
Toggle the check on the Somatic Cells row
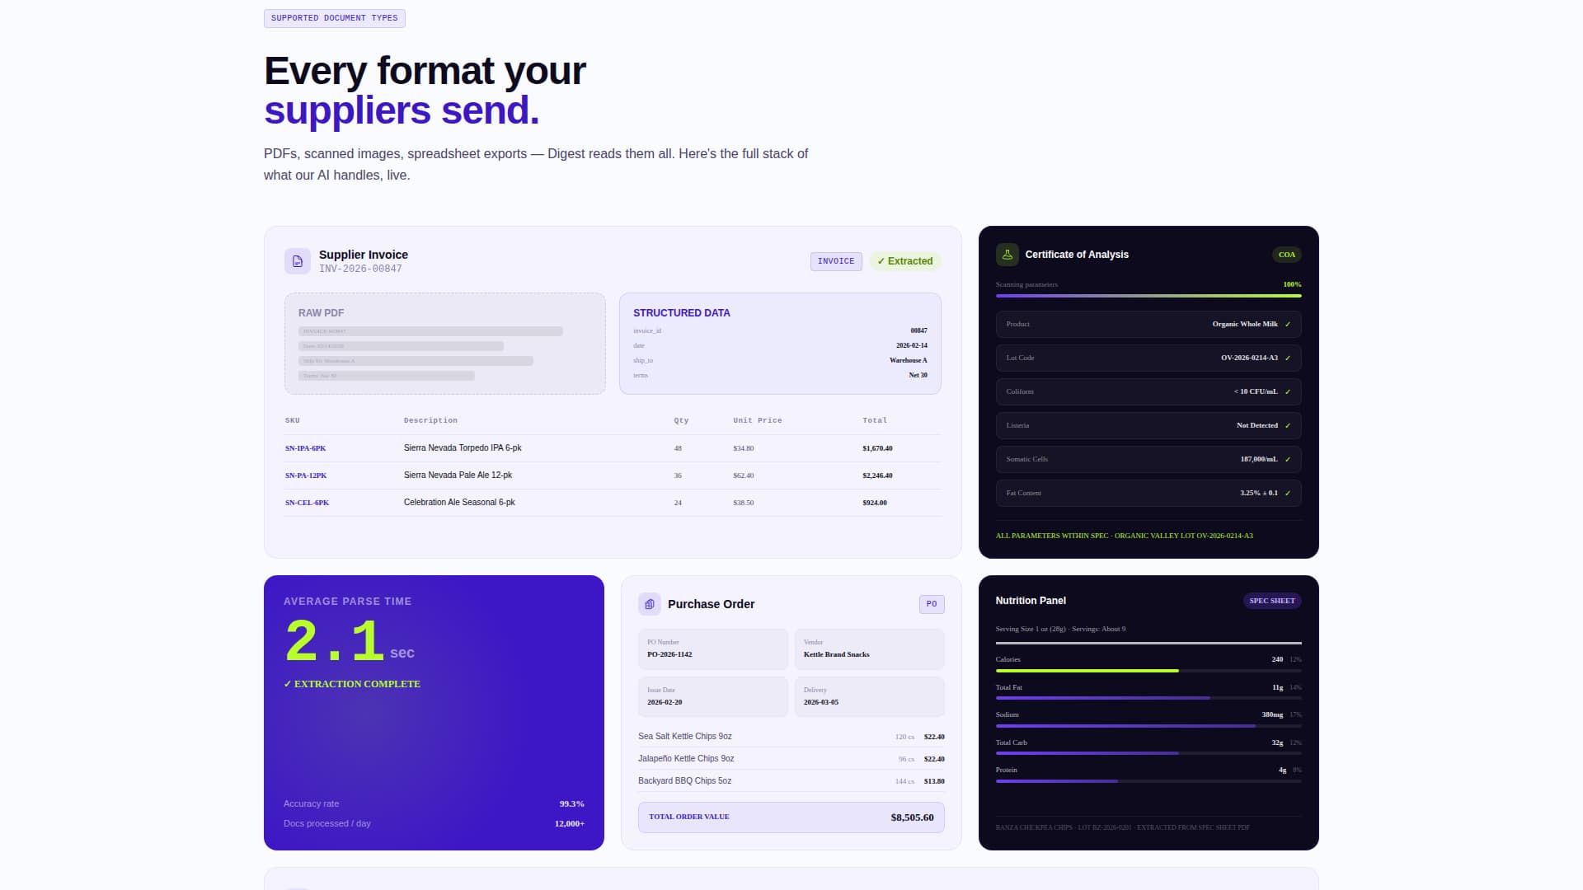[x=1289, y=459]
